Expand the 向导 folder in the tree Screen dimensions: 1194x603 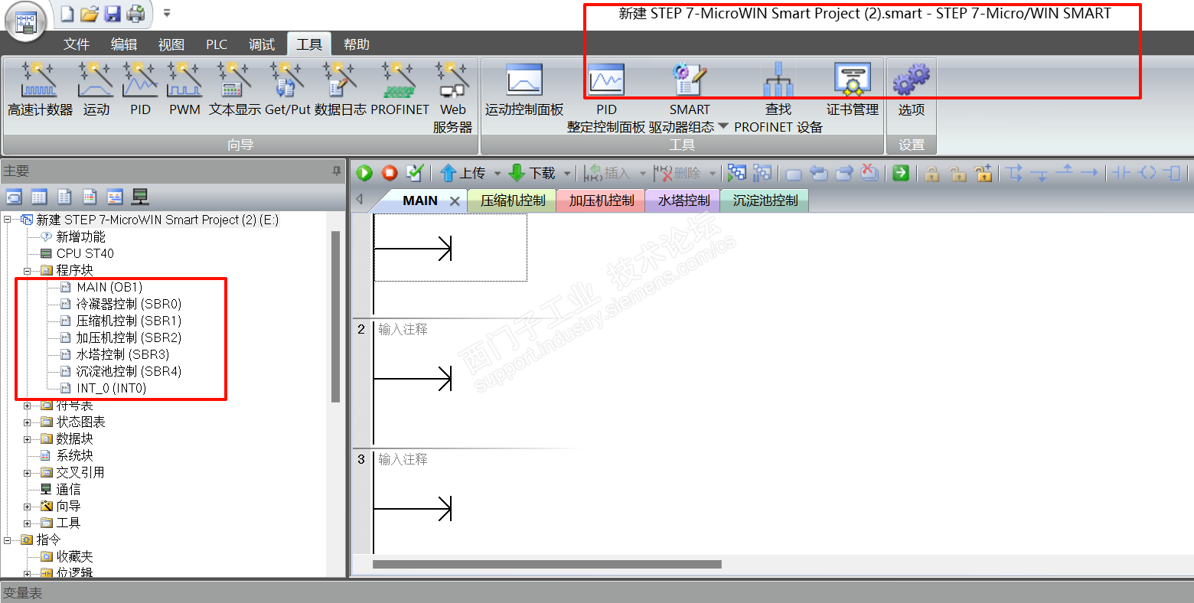pos(27,506)
